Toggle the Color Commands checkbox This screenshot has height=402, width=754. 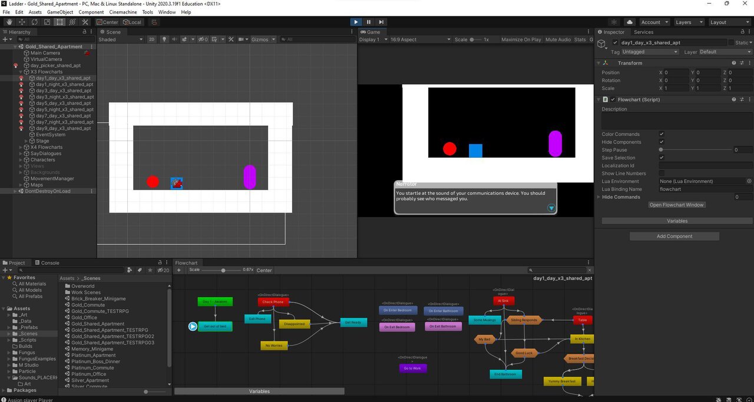click(x=662, y=134)
